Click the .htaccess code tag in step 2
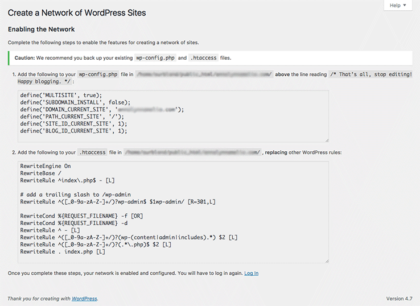The width and height of the screenshot is (420, 306). [92, 152]
